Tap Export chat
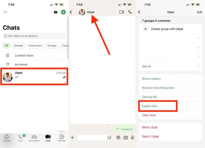 click(x=171, y=106)
